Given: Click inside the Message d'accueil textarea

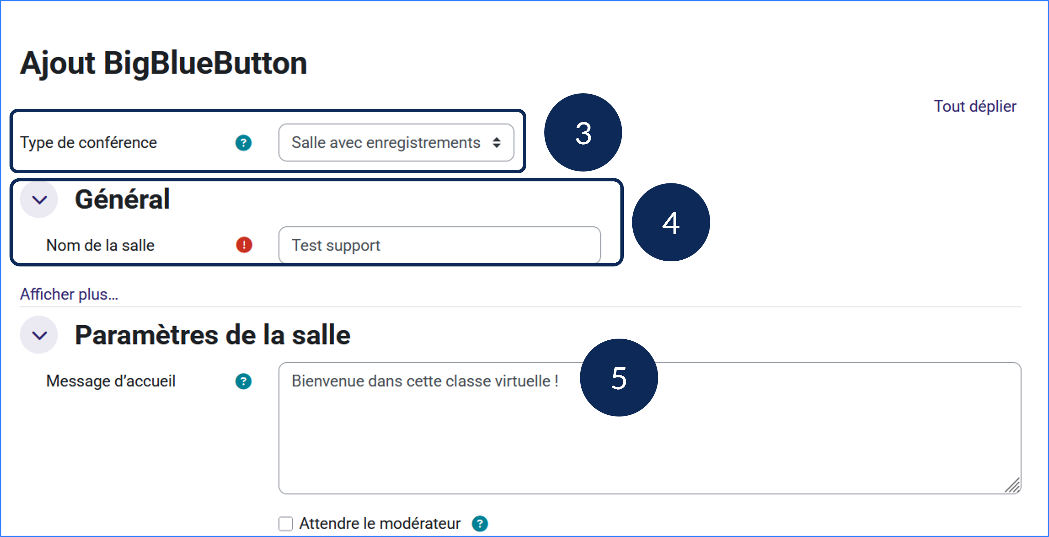Looking at the screenshot, I should [649, 440].
